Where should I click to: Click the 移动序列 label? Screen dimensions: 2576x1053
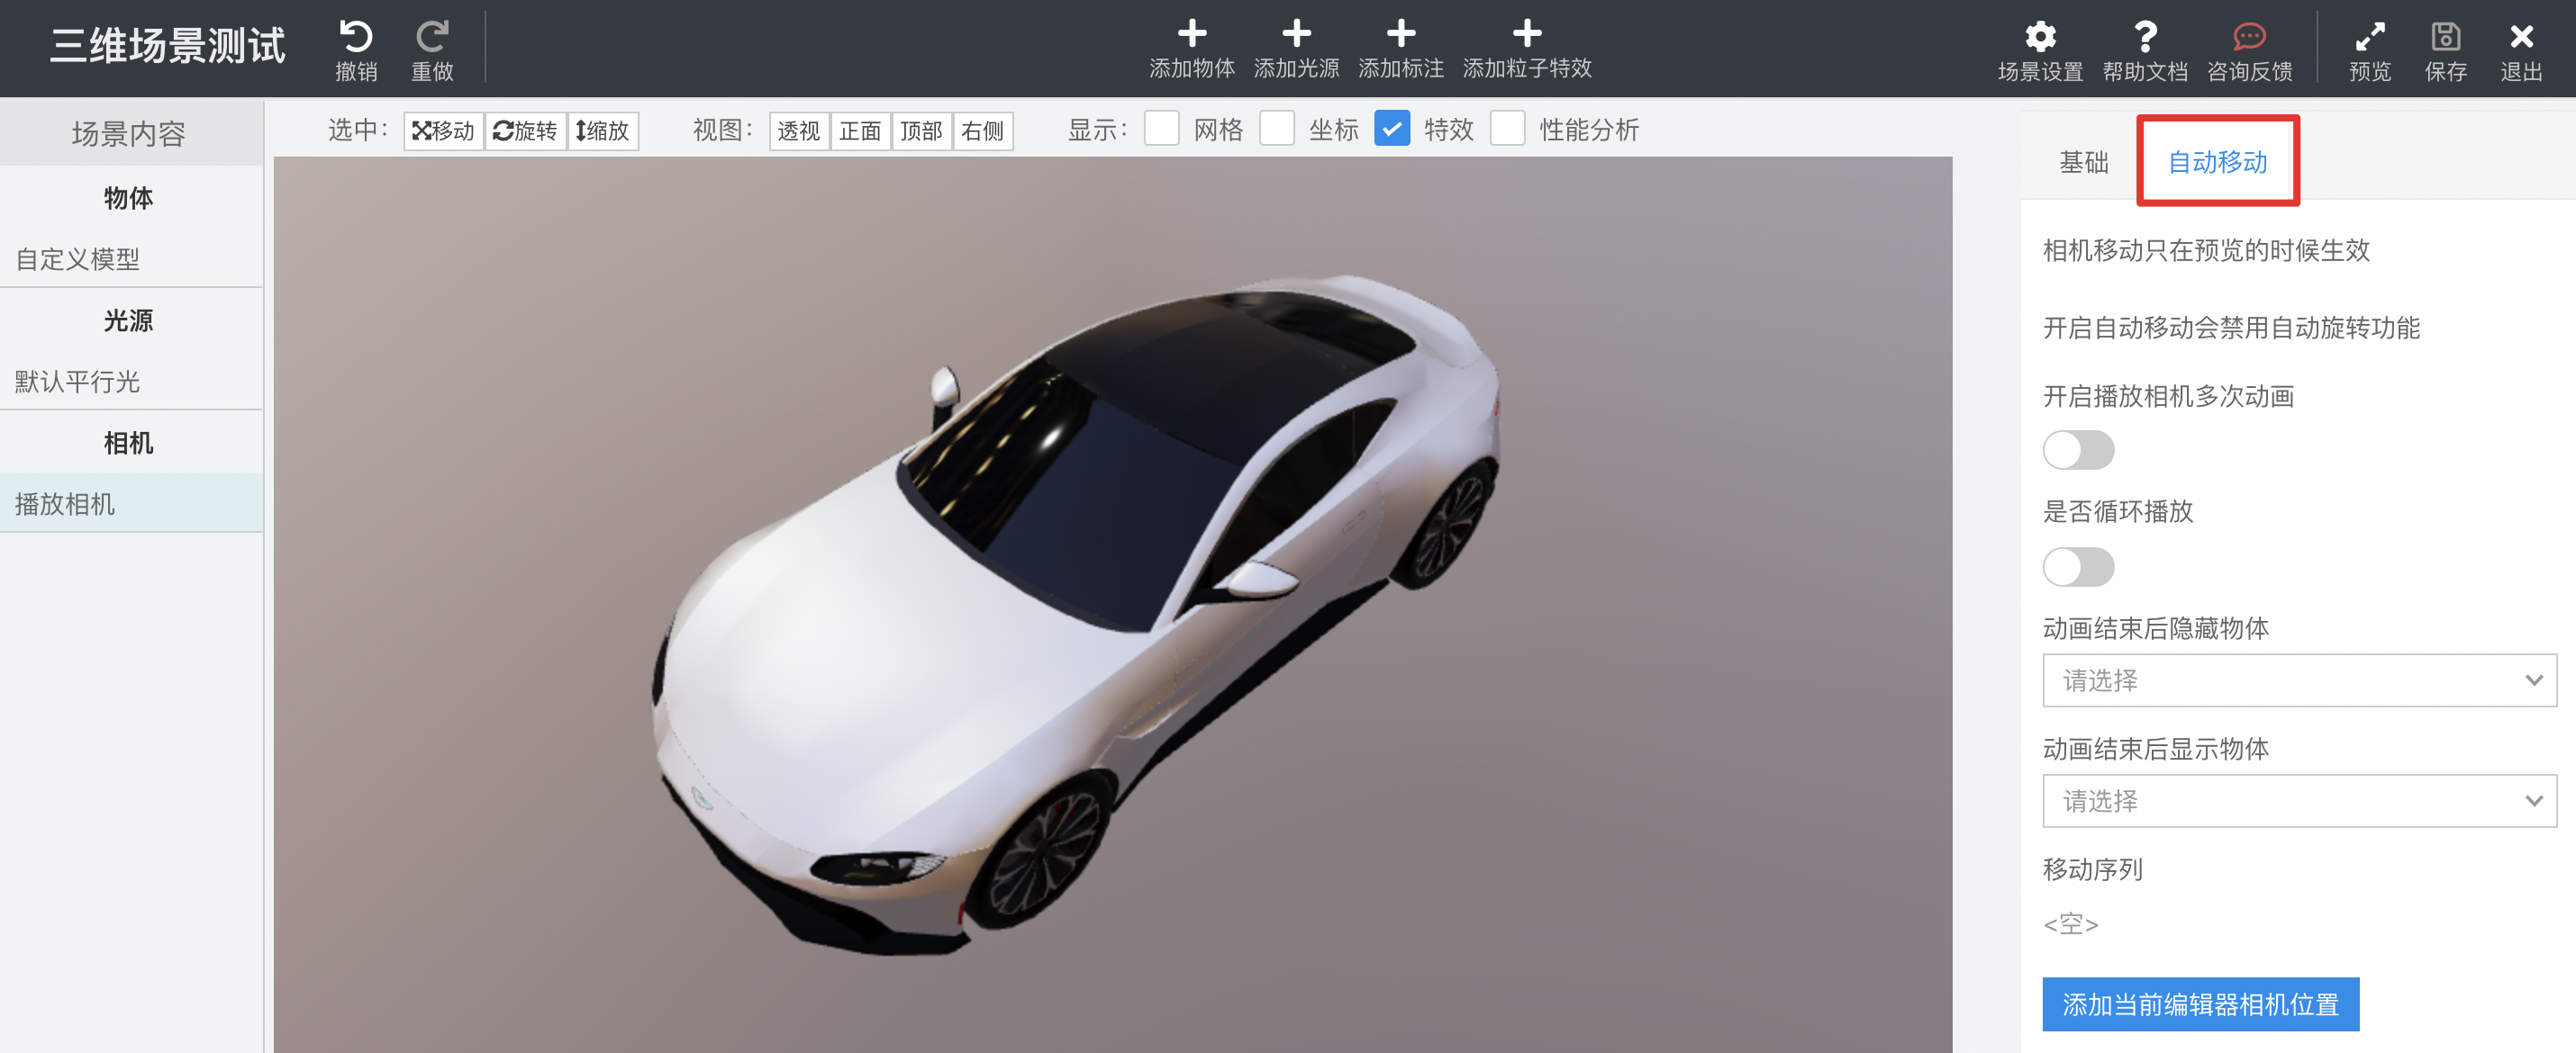[x=2092, y=869]
